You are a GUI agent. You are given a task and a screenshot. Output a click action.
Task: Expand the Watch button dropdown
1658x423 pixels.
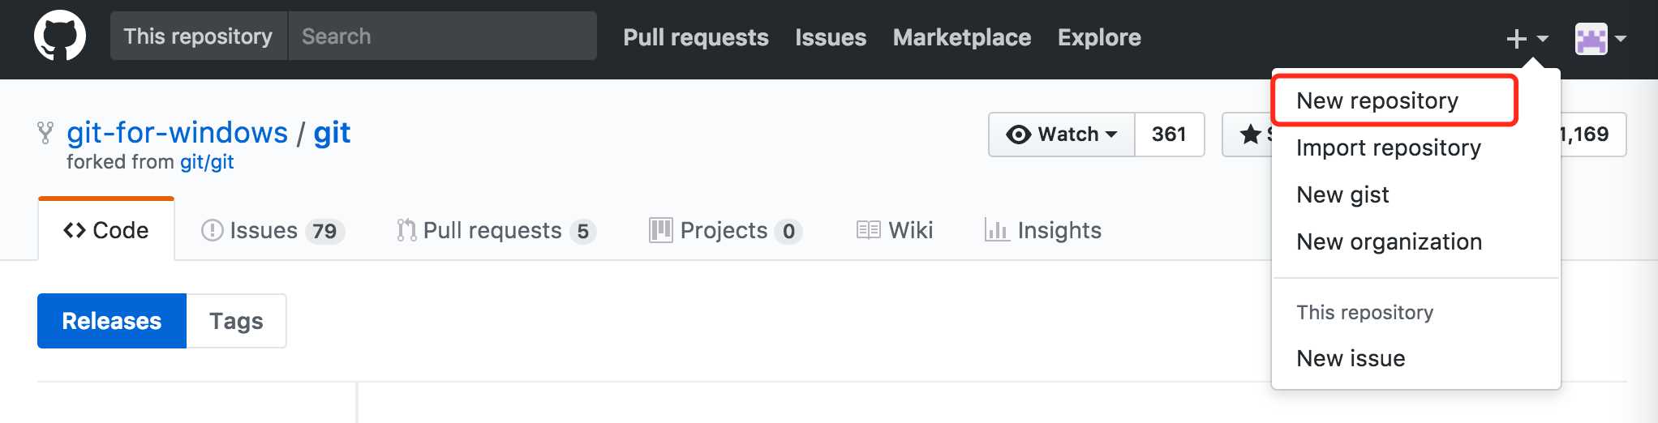click(x=1061, y=134)
